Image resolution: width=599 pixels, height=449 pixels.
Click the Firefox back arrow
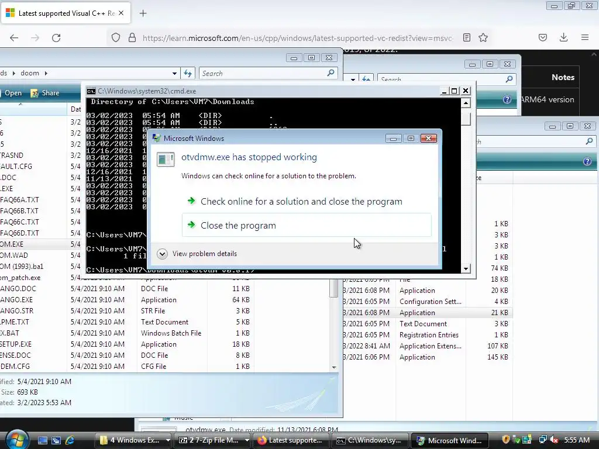pyautogui.click(x=14, y=38)
